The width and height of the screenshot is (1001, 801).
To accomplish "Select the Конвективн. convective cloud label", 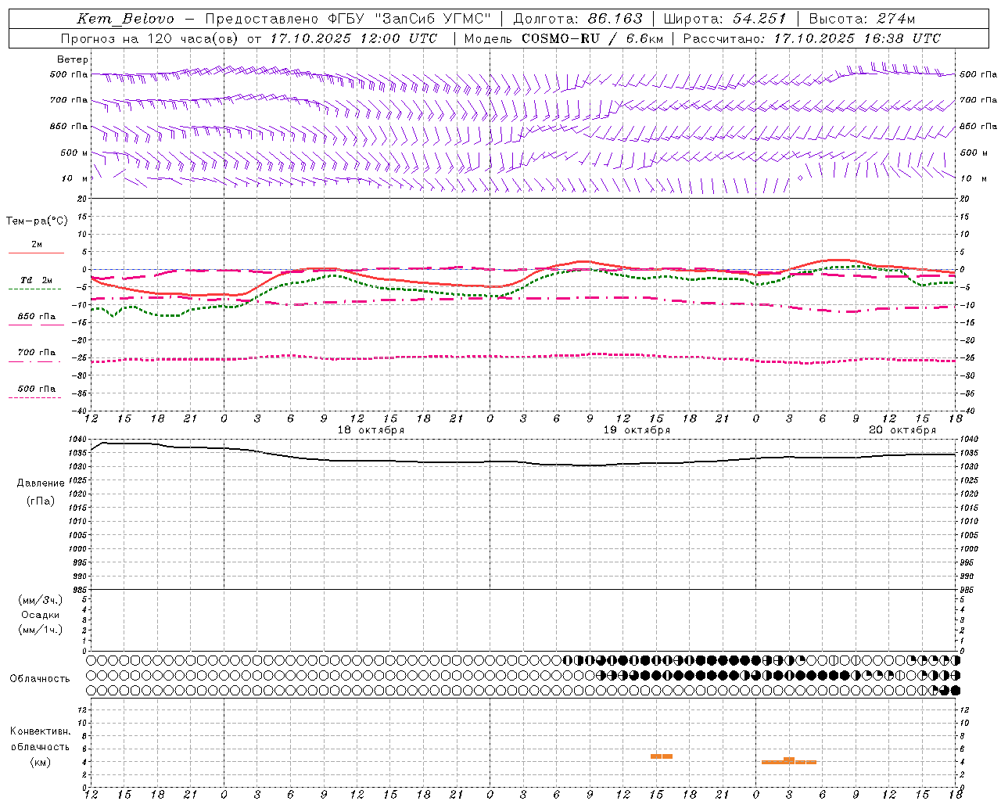I will pyautogui.click(x=40, y=731).
